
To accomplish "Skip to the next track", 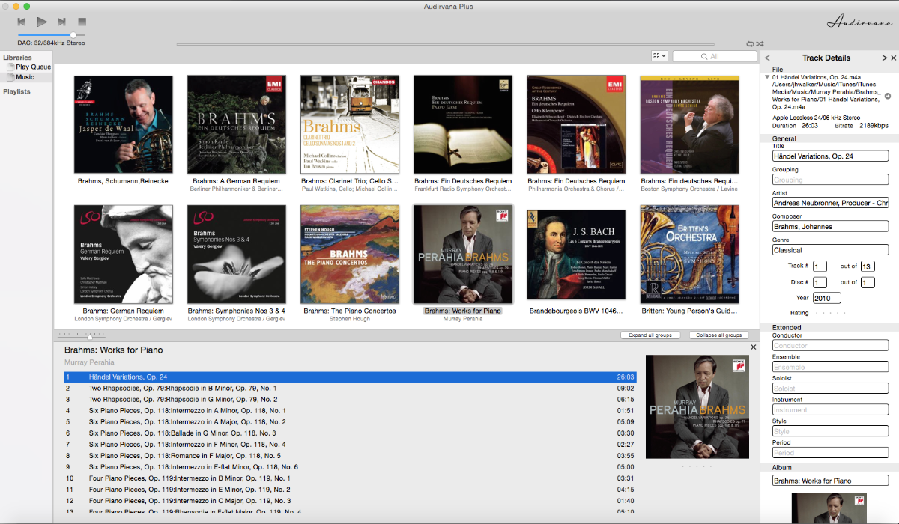I will click(x=61, y=22).
